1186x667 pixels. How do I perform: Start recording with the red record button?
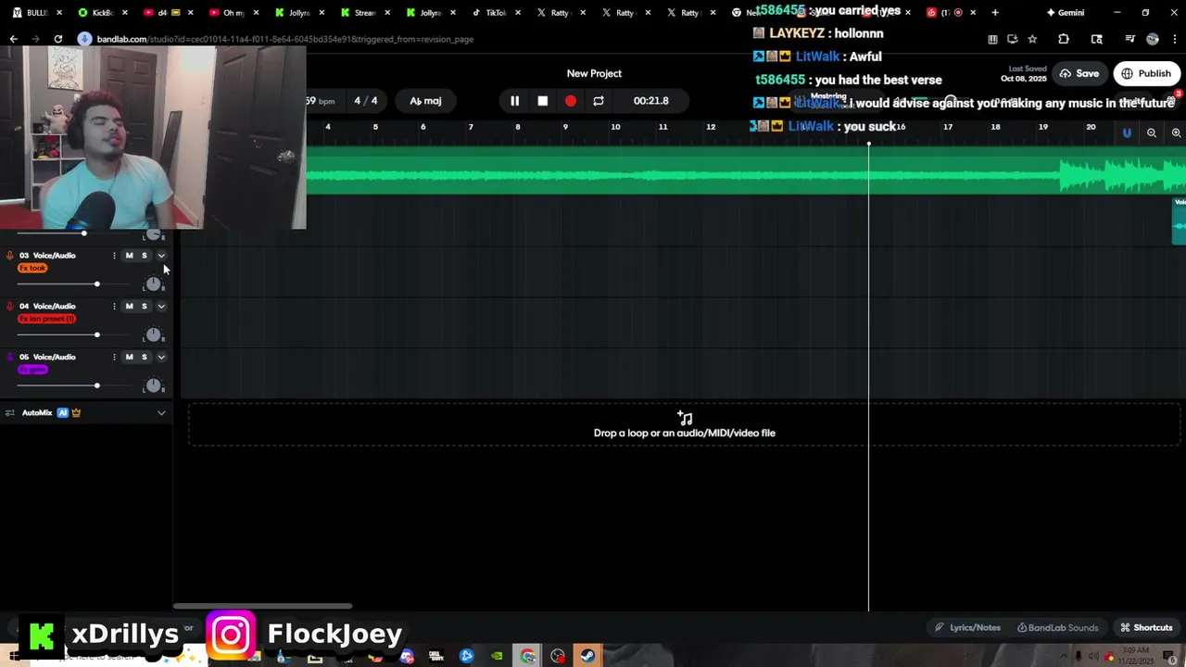tap(570, 101)
